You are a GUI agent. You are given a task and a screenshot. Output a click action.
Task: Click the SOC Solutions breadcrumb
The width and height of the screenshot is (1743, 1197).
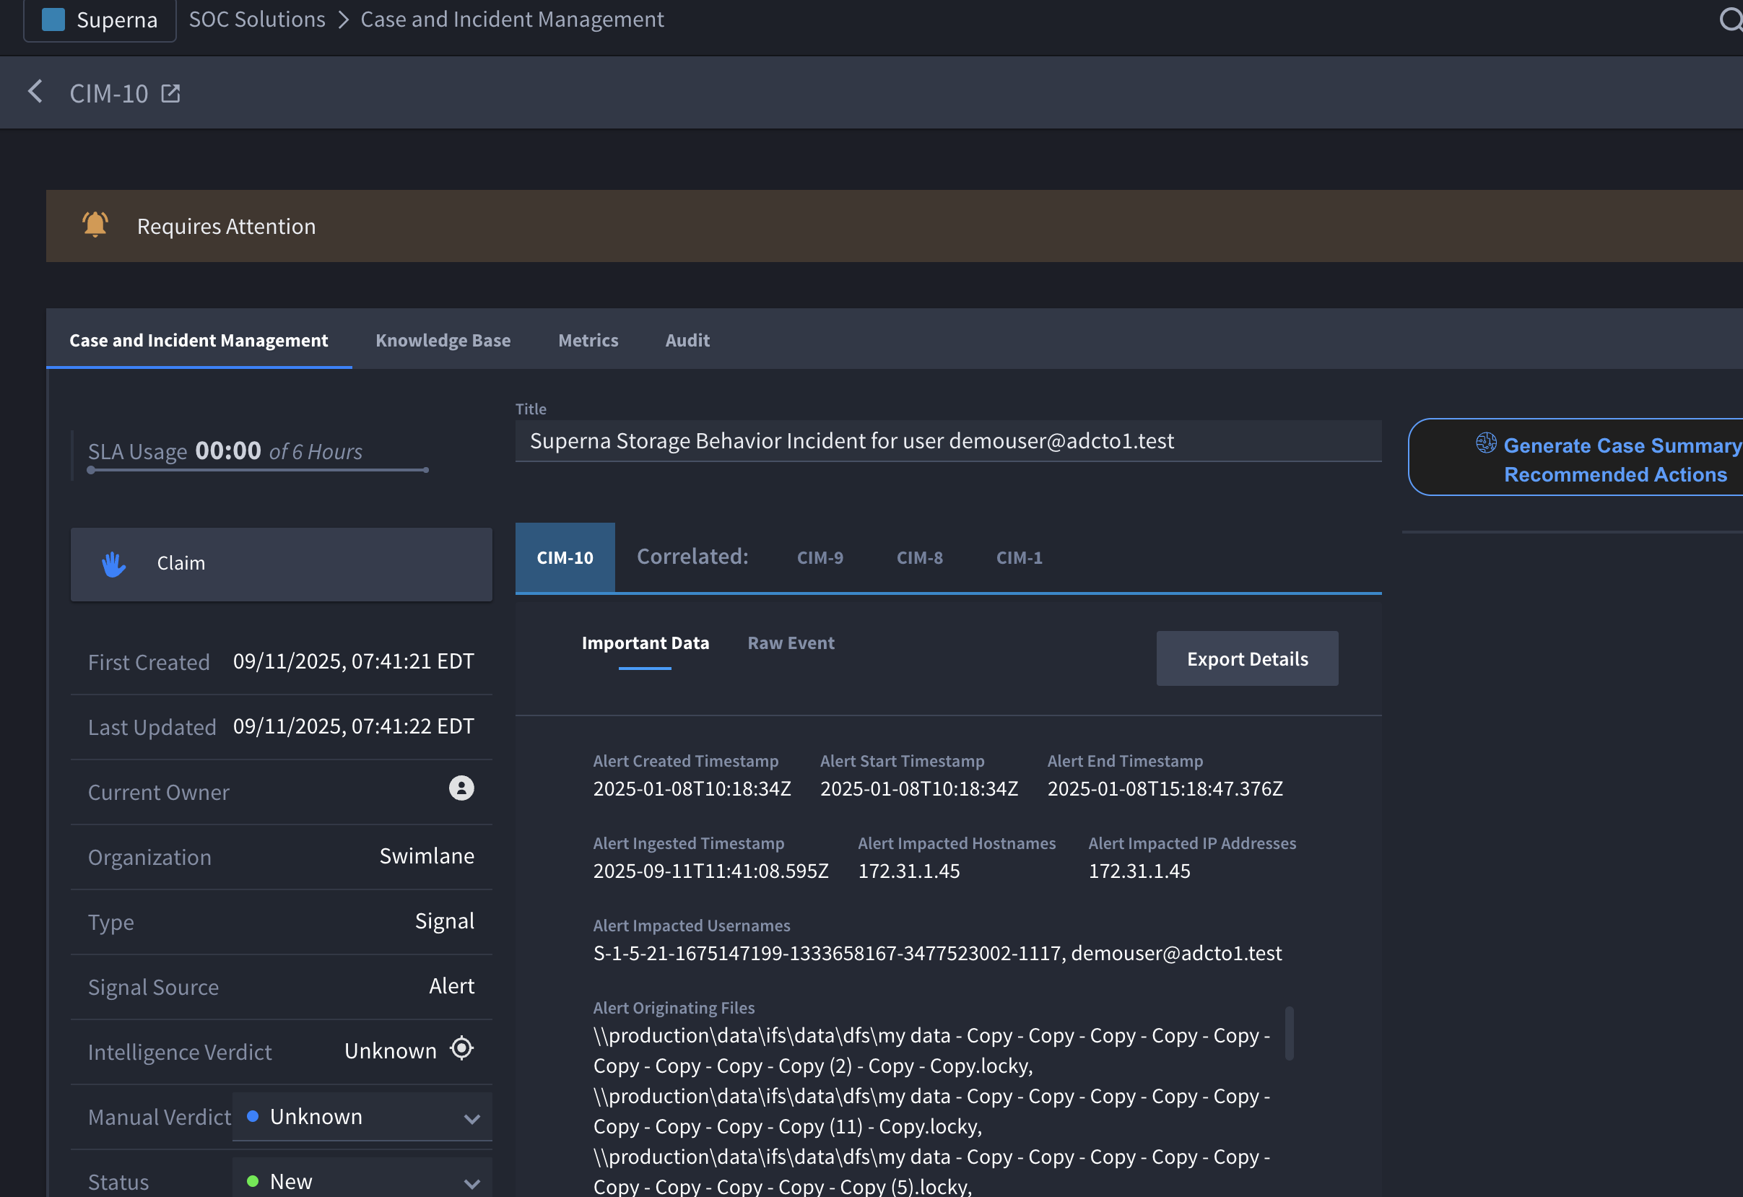pos(257,19)
